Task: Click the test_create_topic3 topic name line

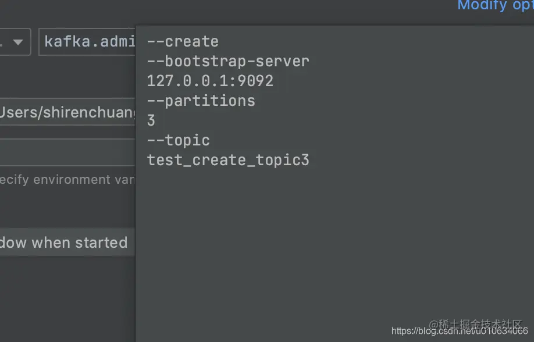Action: click(228, 160)
